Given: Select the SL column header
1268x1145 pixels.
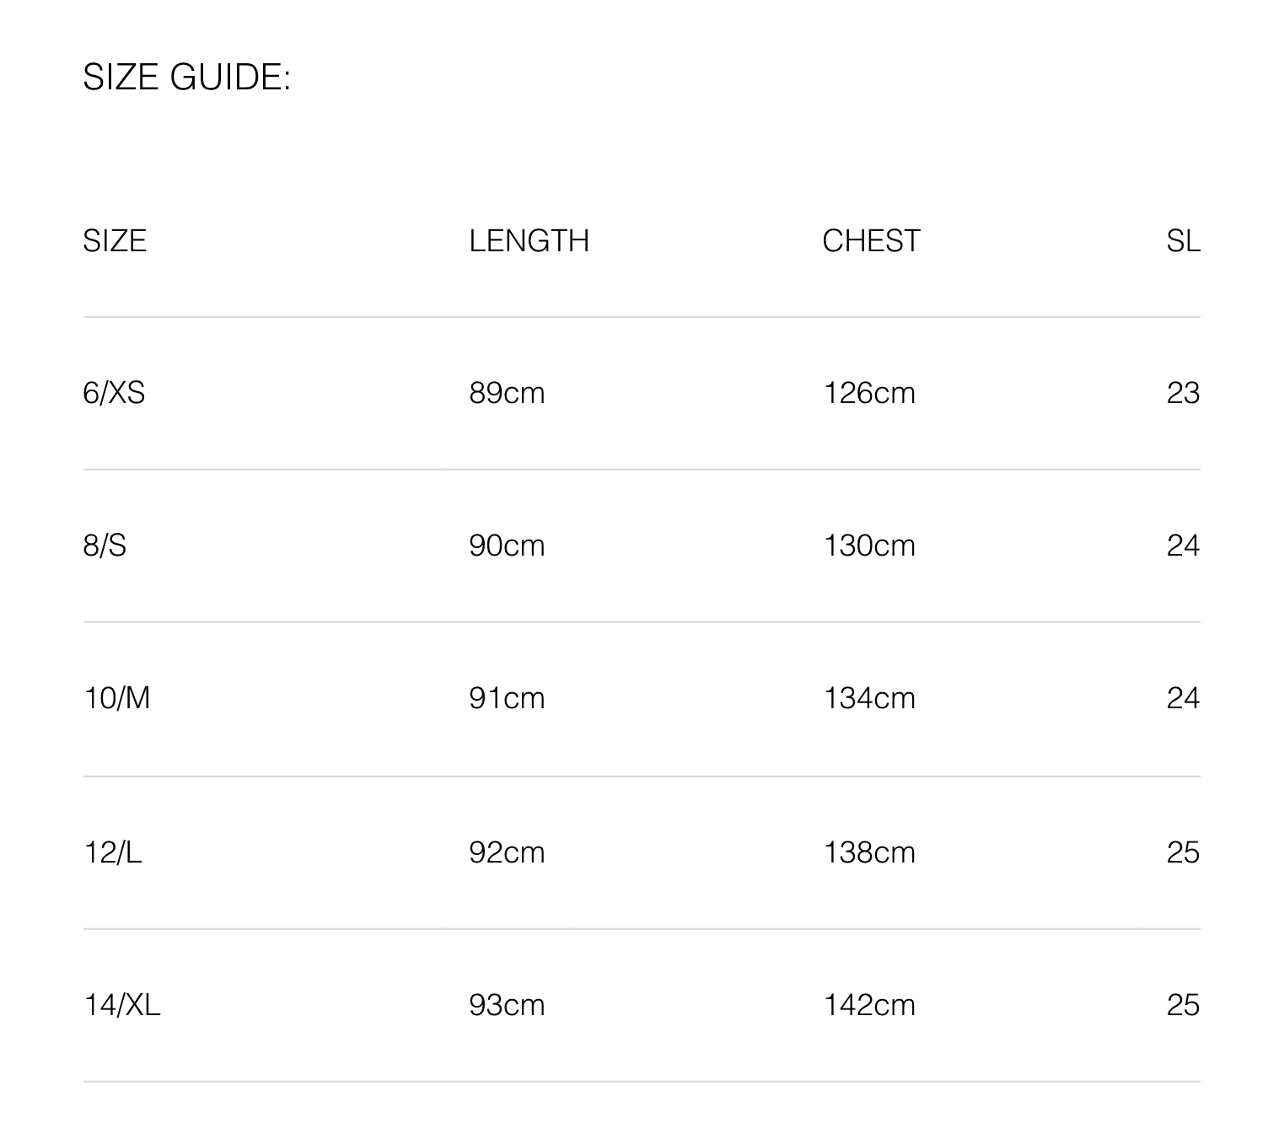Looking at the screenshot, I should tap(1183, 241).
